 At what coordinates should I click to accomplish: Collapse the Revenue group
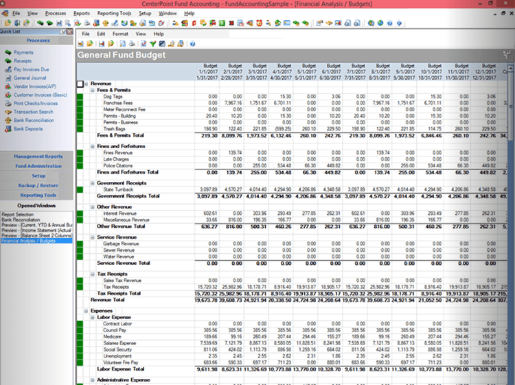86,84
